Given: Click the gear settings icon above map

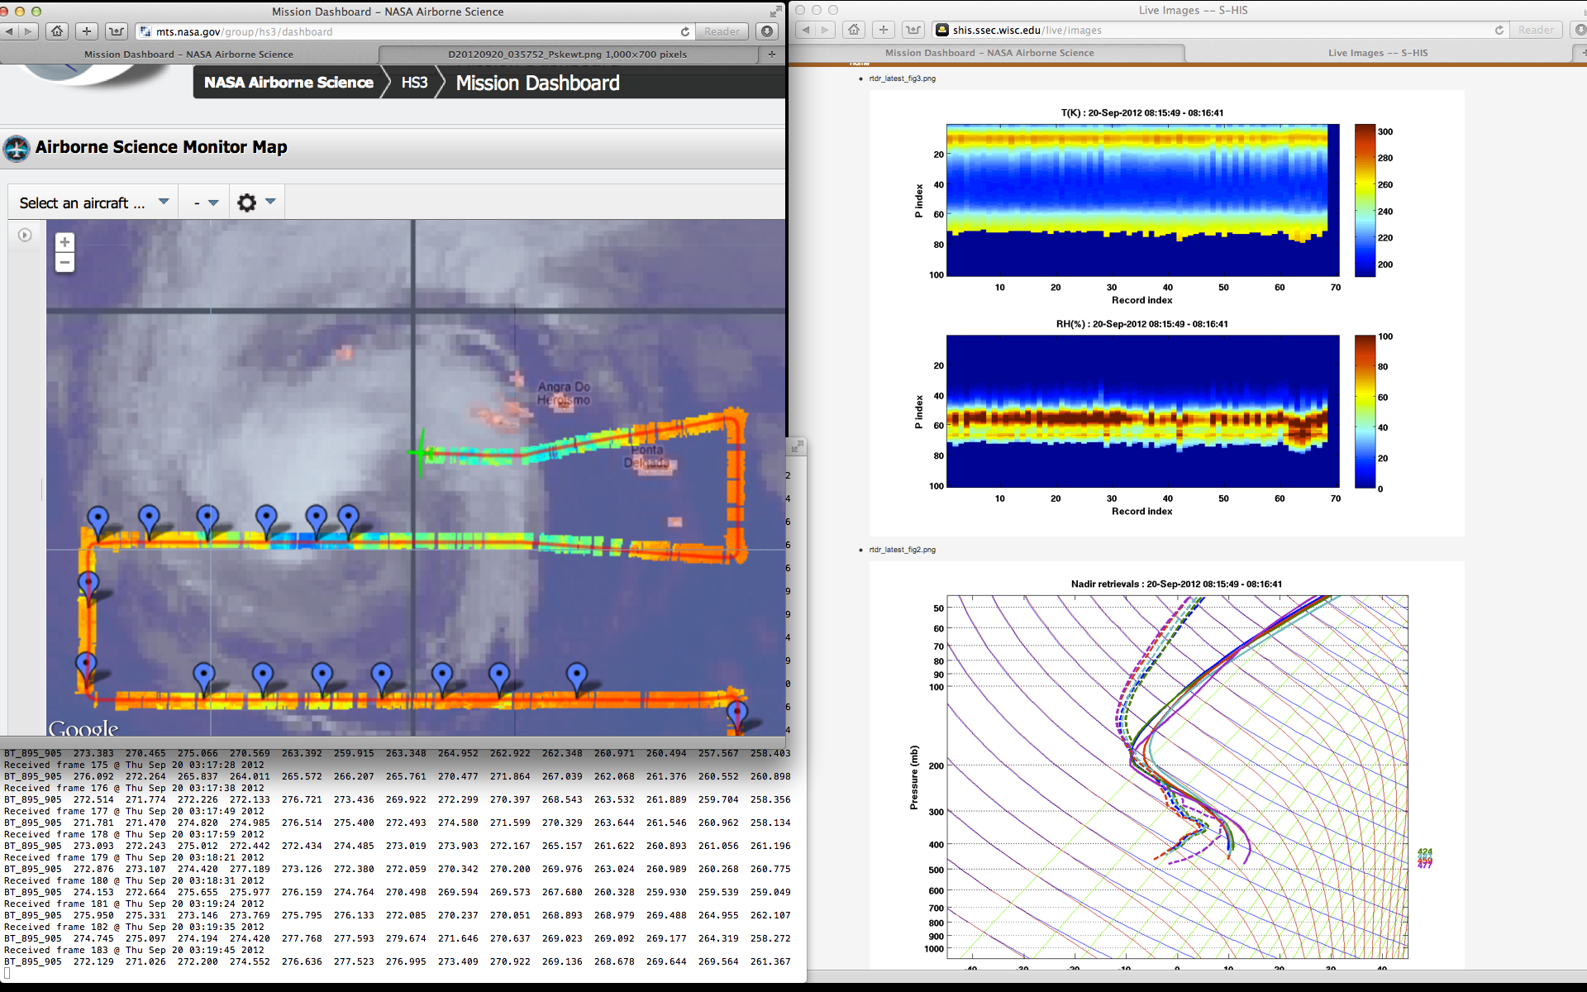Looking at the screenshot, I should (246, 203).
